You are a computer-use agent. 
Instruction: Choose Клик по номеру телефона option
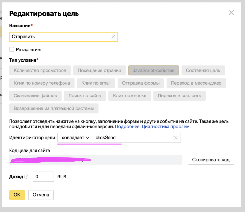42,83
